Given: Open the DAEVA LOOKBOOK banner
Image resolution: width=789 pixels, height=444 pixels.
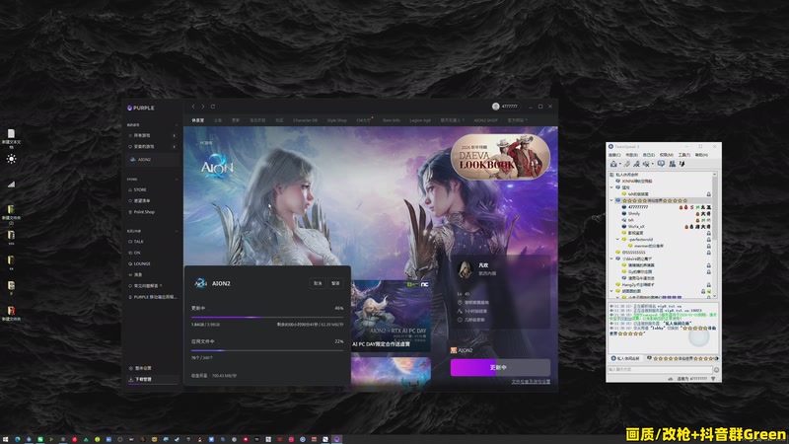Looking at the screenshot, I should pyautogui.click(x=500, y=156).
